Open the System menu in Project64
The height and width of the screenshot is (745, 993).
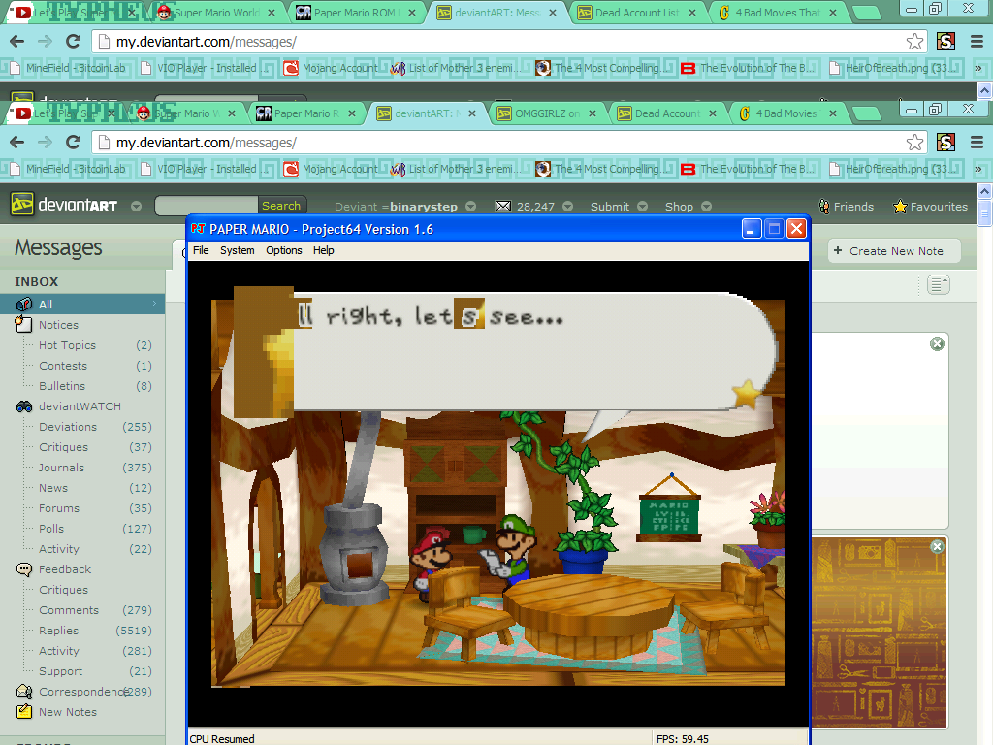(x=238, y=250)
